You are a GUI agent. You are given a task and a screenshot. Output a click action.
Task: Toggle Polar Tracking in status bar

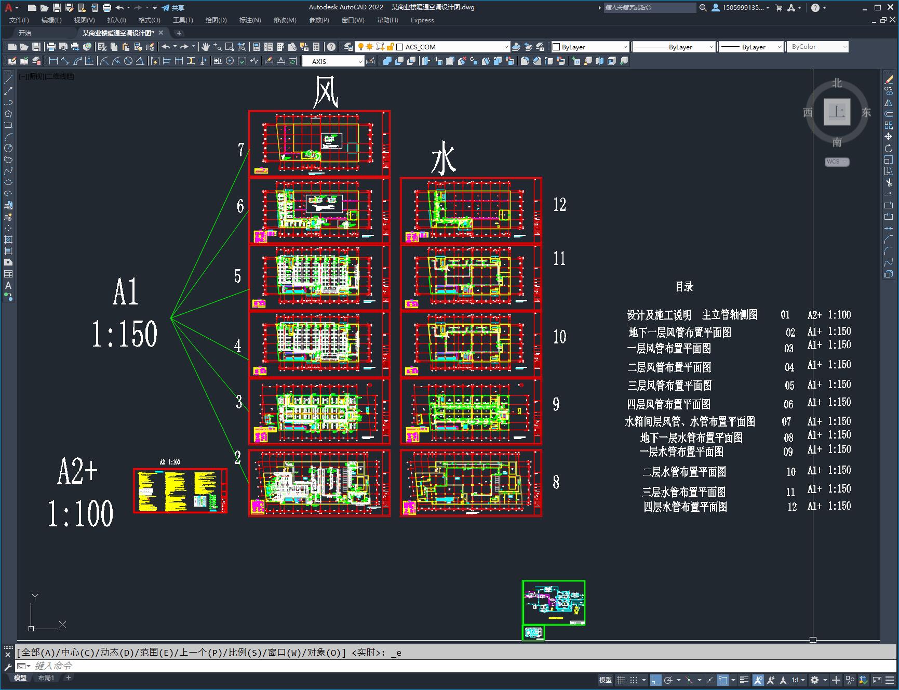click(x=668, y=680)
